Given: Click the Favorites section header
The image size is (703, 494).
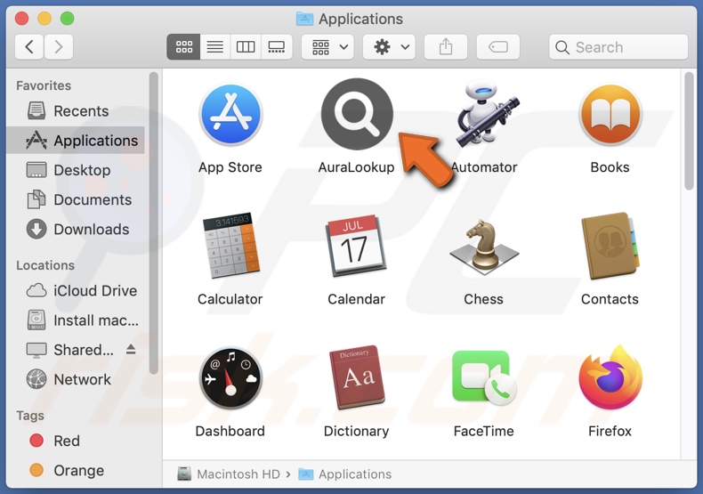Looking at the screenshot, I should coord(44,85).
